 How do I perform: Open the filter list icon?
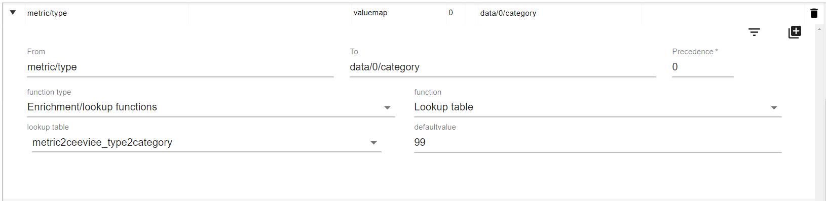point(754,32)
